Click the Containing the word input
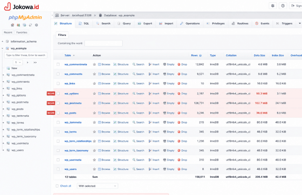Viewport: 302px width, 195px height. pos(103,43)
